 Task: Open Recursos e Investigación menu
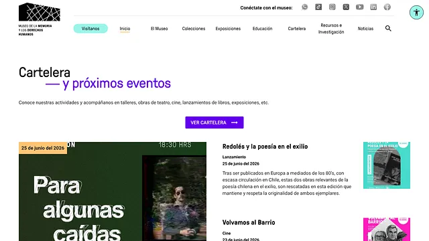click(331, 28)
